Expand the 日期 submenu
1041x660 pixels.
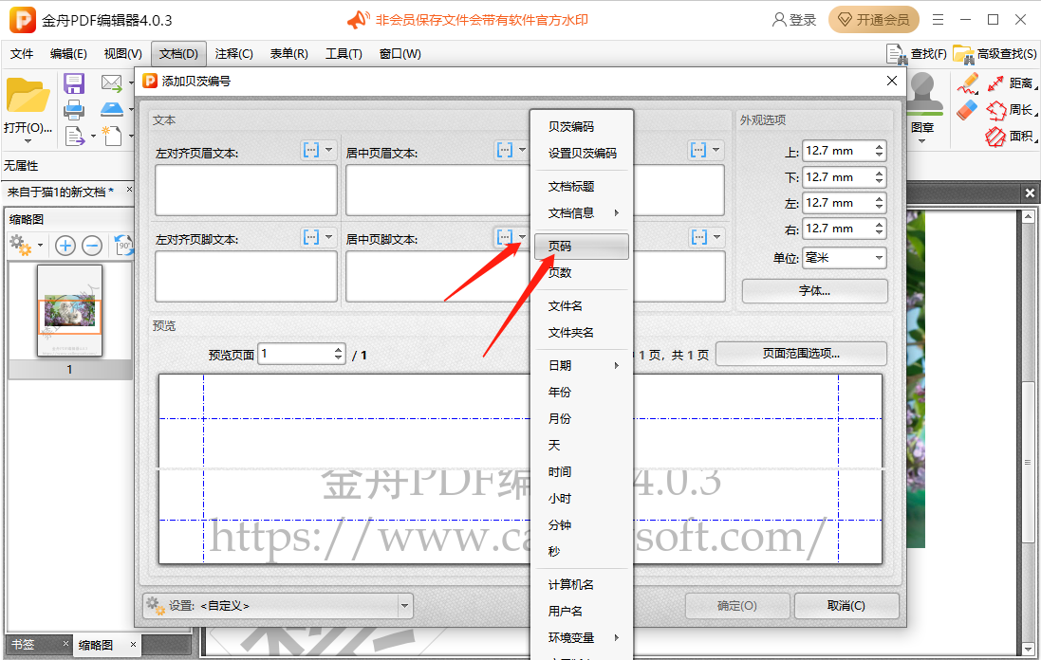[x=583, y=365]
